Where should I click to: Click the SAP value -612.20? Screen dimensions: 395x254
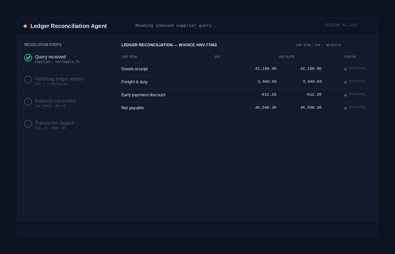tap(268, 94)
